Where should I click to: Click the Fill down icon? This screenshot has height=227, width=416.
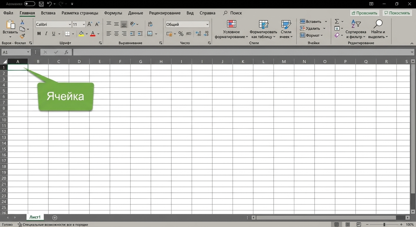point(337,28)
